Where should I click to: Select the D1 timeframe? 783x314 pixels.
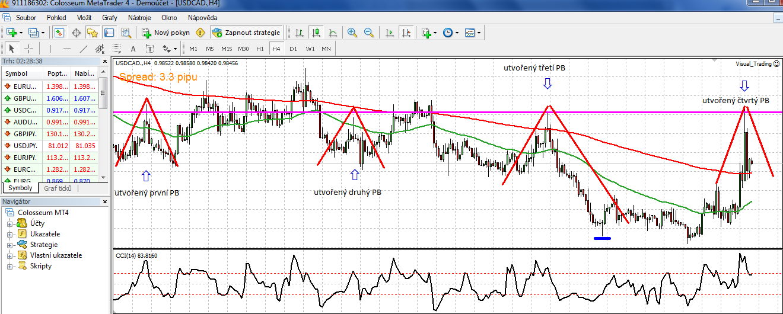coord(293,49)
